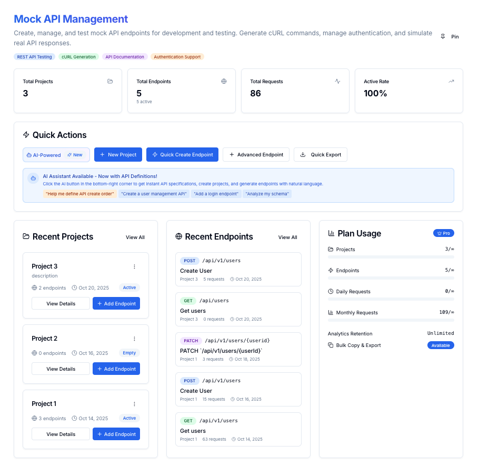The width and height of the screenshot is (479, 466).
Task: Select the "Add a login endpoint" suggestion chip
Action: (x=215, y=194)
